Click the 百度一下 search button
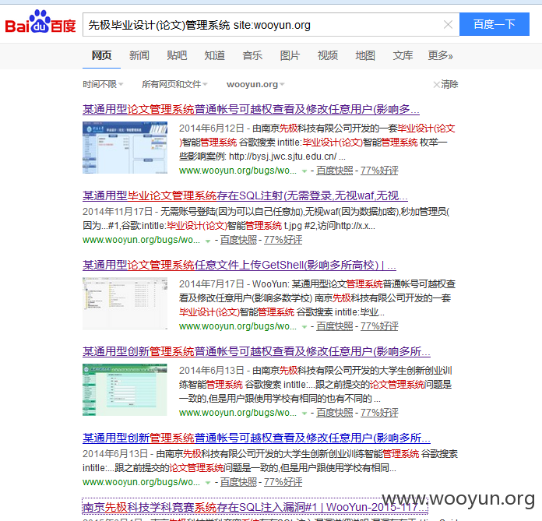 [494, 24]
